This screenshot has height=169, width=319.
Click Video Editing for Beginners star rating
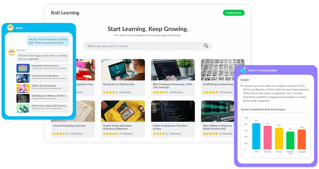coord(210,134)
